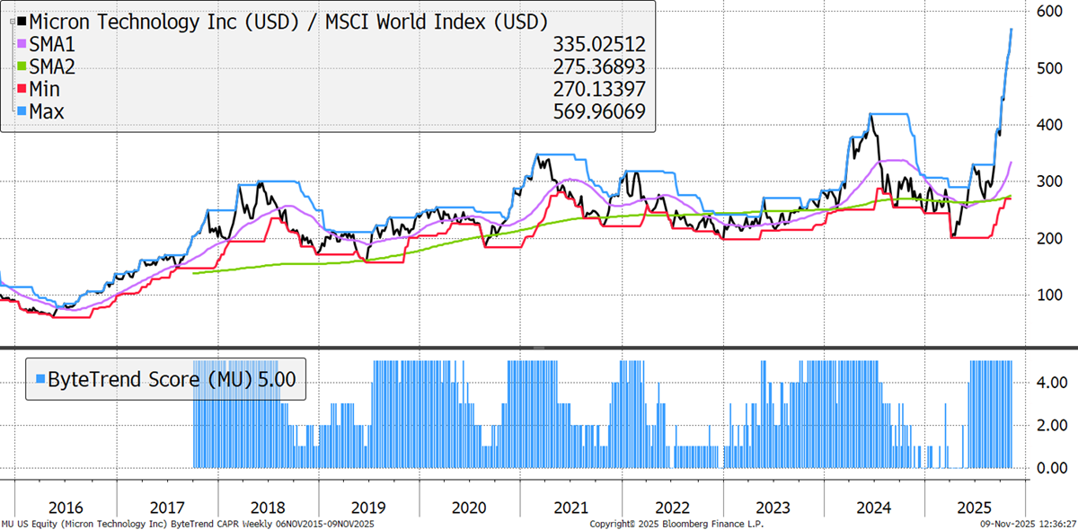Click the blue Max legend swatch
This screenshot has width=1078, height=530.
[22, 112]
